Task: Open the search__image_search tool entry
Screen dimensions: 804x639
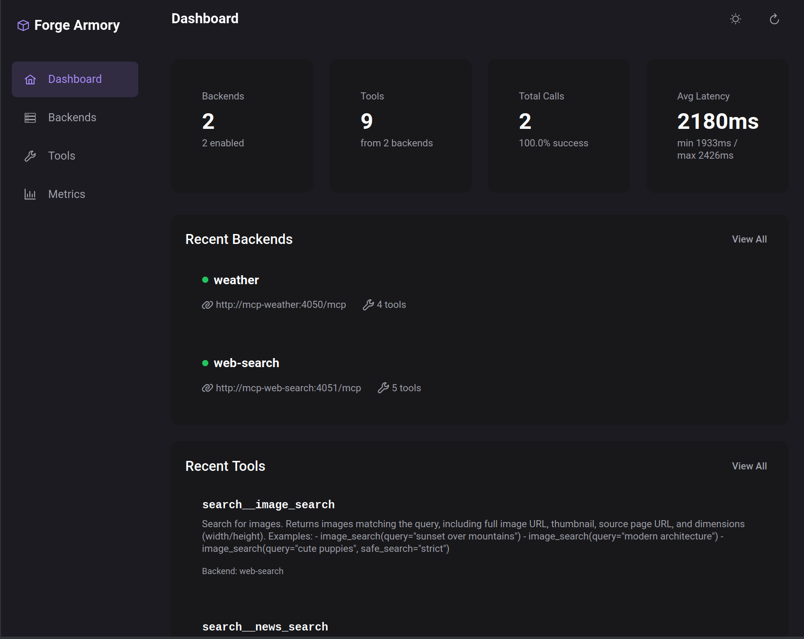Action: (x=268, y=504)
